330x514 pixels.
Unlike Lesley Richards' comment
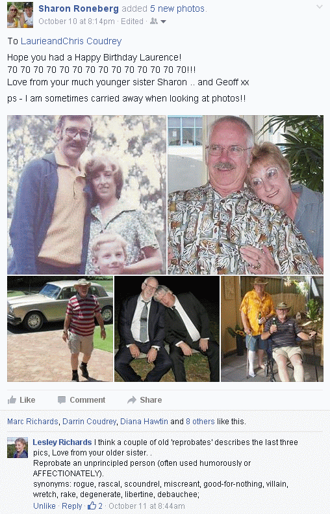44,506
